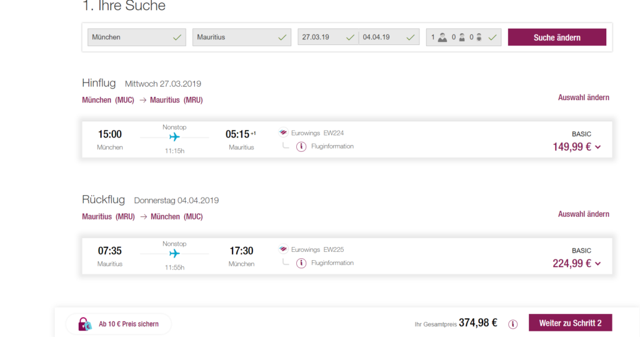Click the airplane icon on the outbound flight

coord(174,137)
